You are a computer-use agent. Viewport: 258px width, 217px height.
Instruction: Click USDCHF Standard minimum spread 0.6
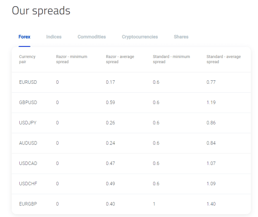tap(156, 183)
